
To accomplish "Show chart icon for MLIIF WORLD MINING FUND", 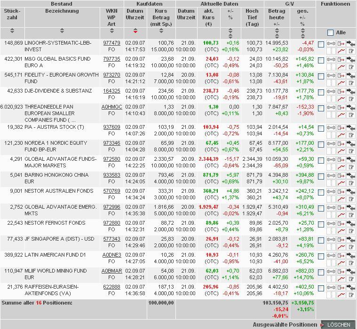I will point(341,278).
